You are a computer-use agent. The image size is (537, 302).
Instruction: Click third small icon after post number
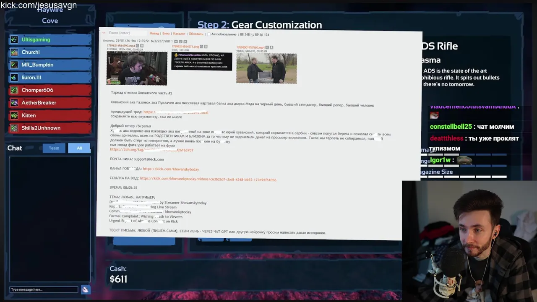(x=185, y=41)
